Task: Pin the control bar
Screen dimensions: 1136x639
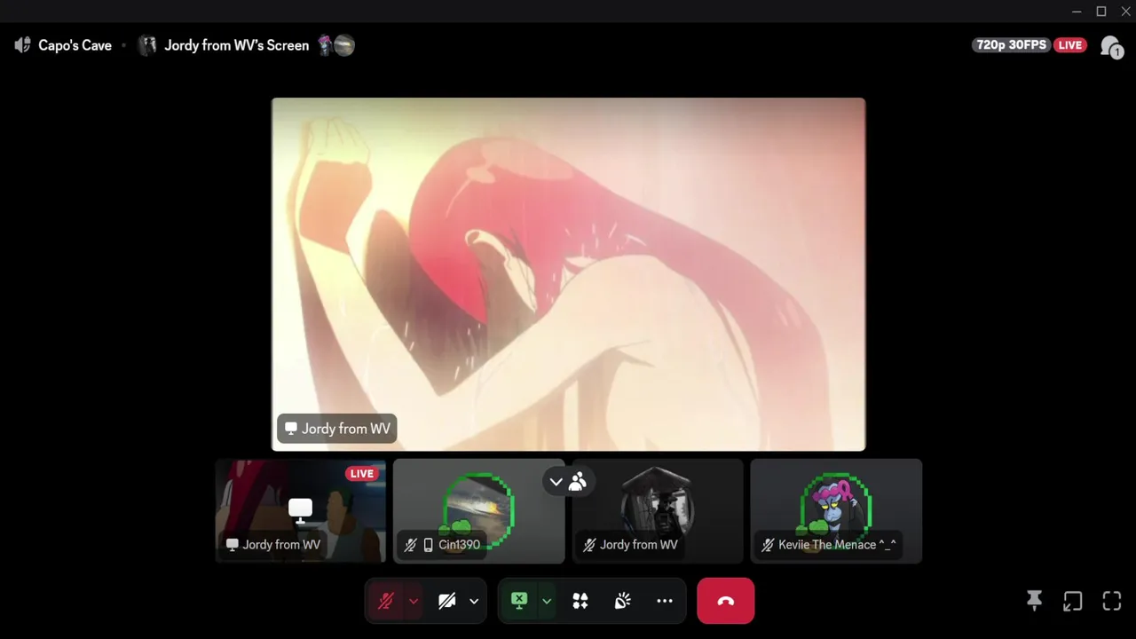Action: [1034, 601]
